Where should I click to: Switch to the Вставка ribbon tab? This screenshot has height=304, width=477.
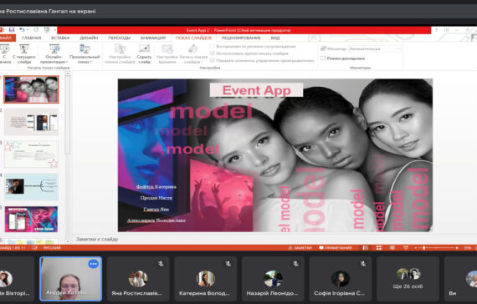(x=60, y=38)
